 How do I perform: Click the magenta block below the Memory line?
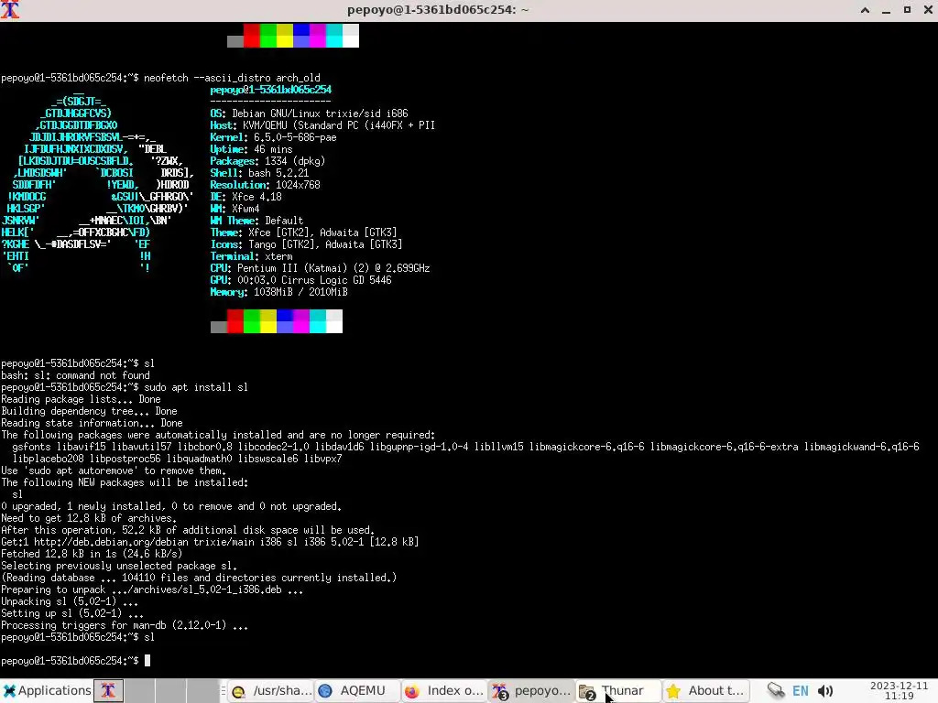pos(300,321)
